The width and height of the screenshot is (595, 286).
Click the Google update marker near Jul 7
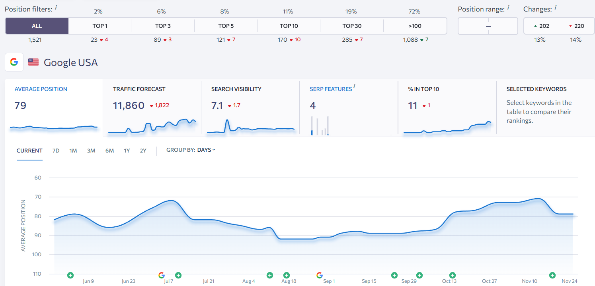[161, 275]
